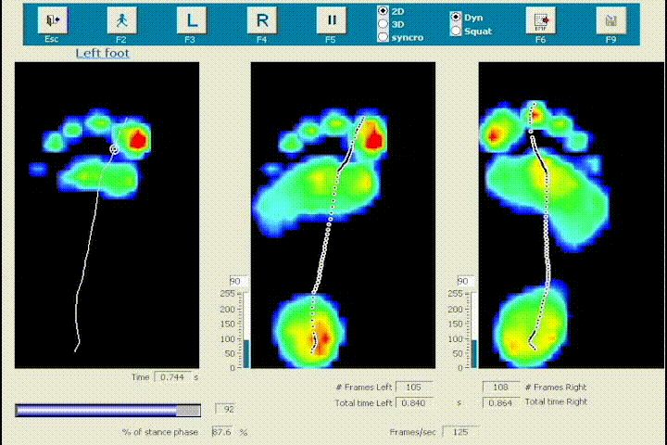The height and width of the screenshot is (445, 667).
Task: Select the syncro radio button
Action: (383, 37)
